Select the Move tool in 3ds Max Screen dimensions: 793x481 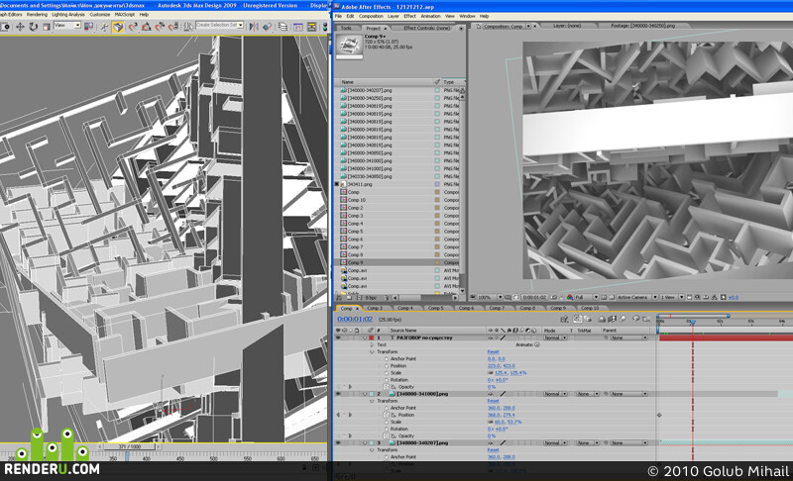[x=20, y=27]
